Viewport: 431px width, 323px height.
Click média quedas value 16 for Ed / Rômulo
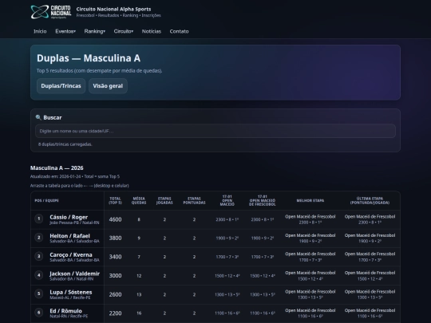click(x=139, y=313)
